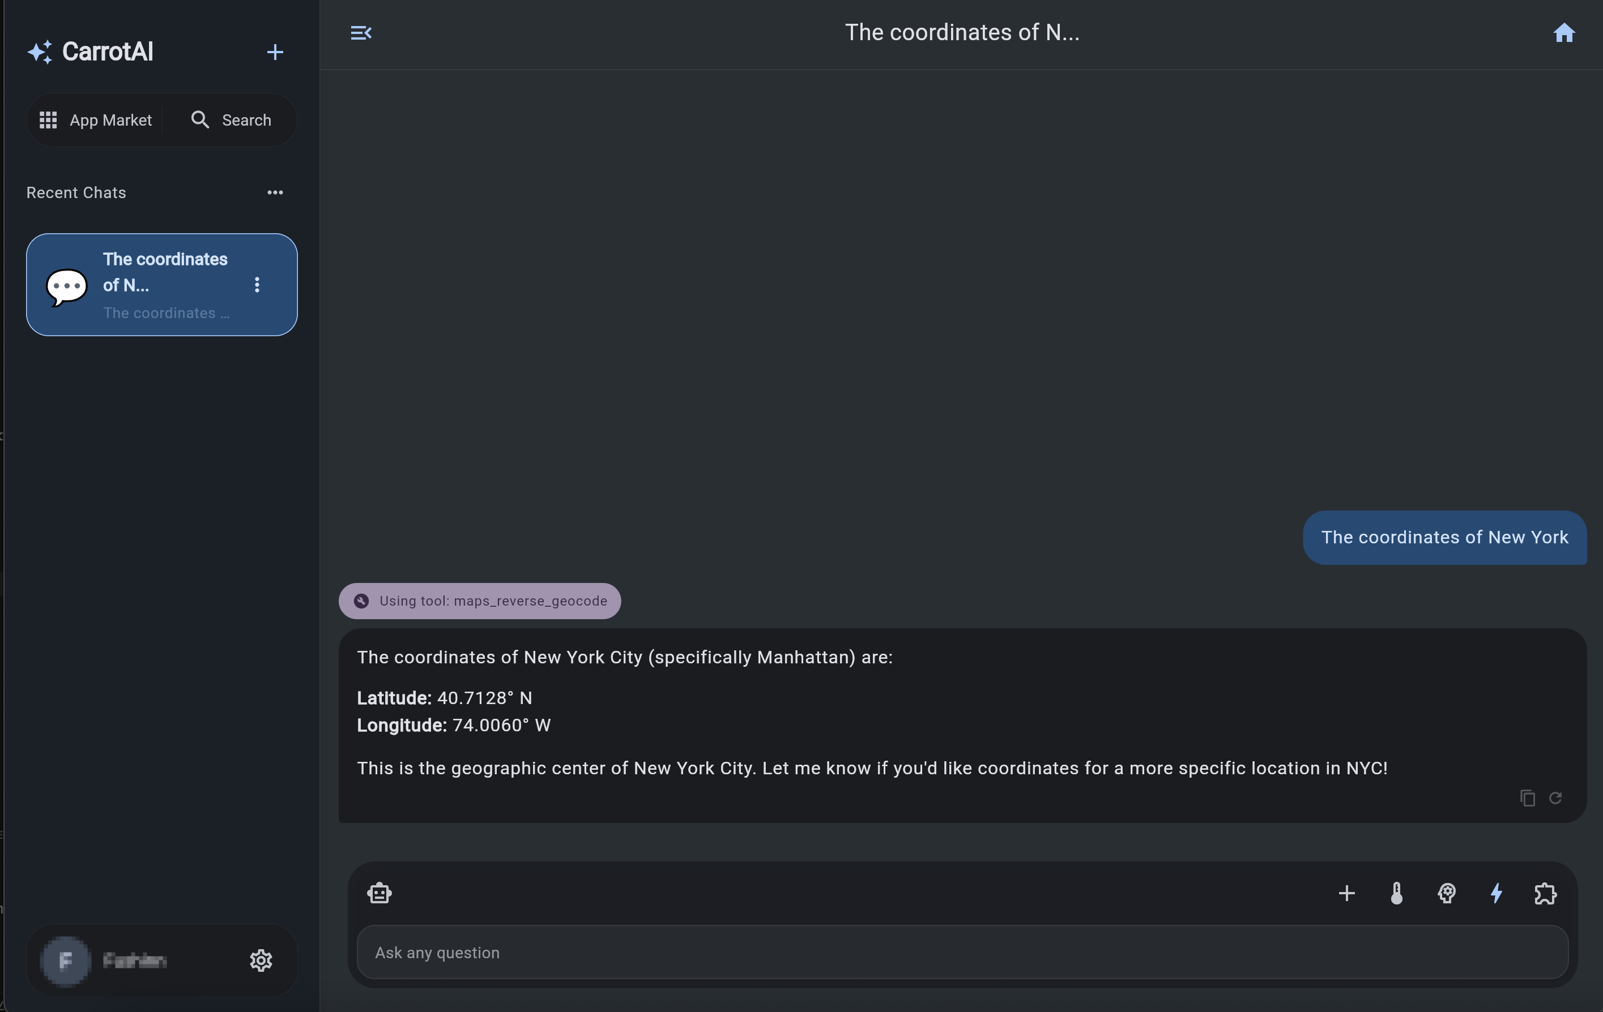Open the Search chats option
This screenshot has height=1012, width=1603.
click(231, 120)
